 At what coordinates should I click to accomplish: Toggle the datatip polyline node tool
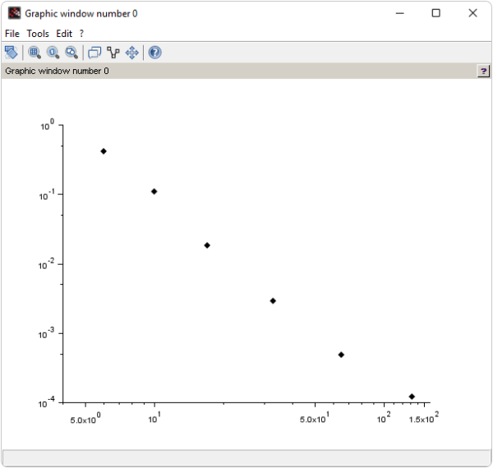(x=113, y=53)
